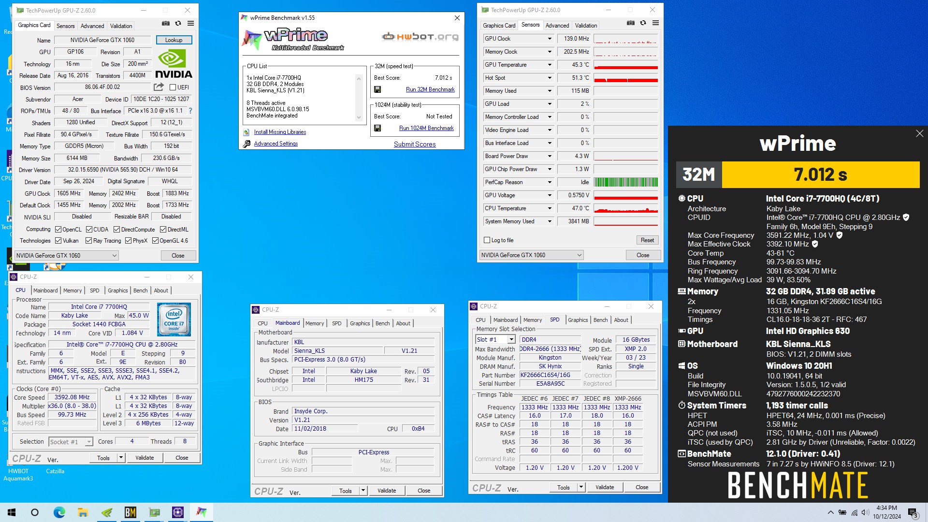Click Validate button in left CPU-Z
This screenshot has height=522, width=928.
(145, 458)
